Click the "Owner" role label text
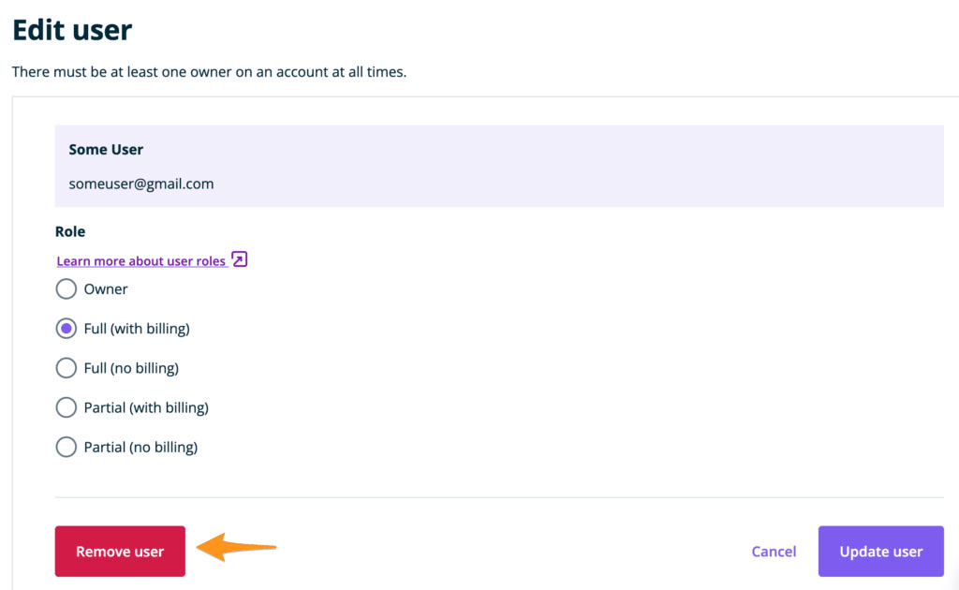Screen dimensions: 959x590 tap(106, 289)
